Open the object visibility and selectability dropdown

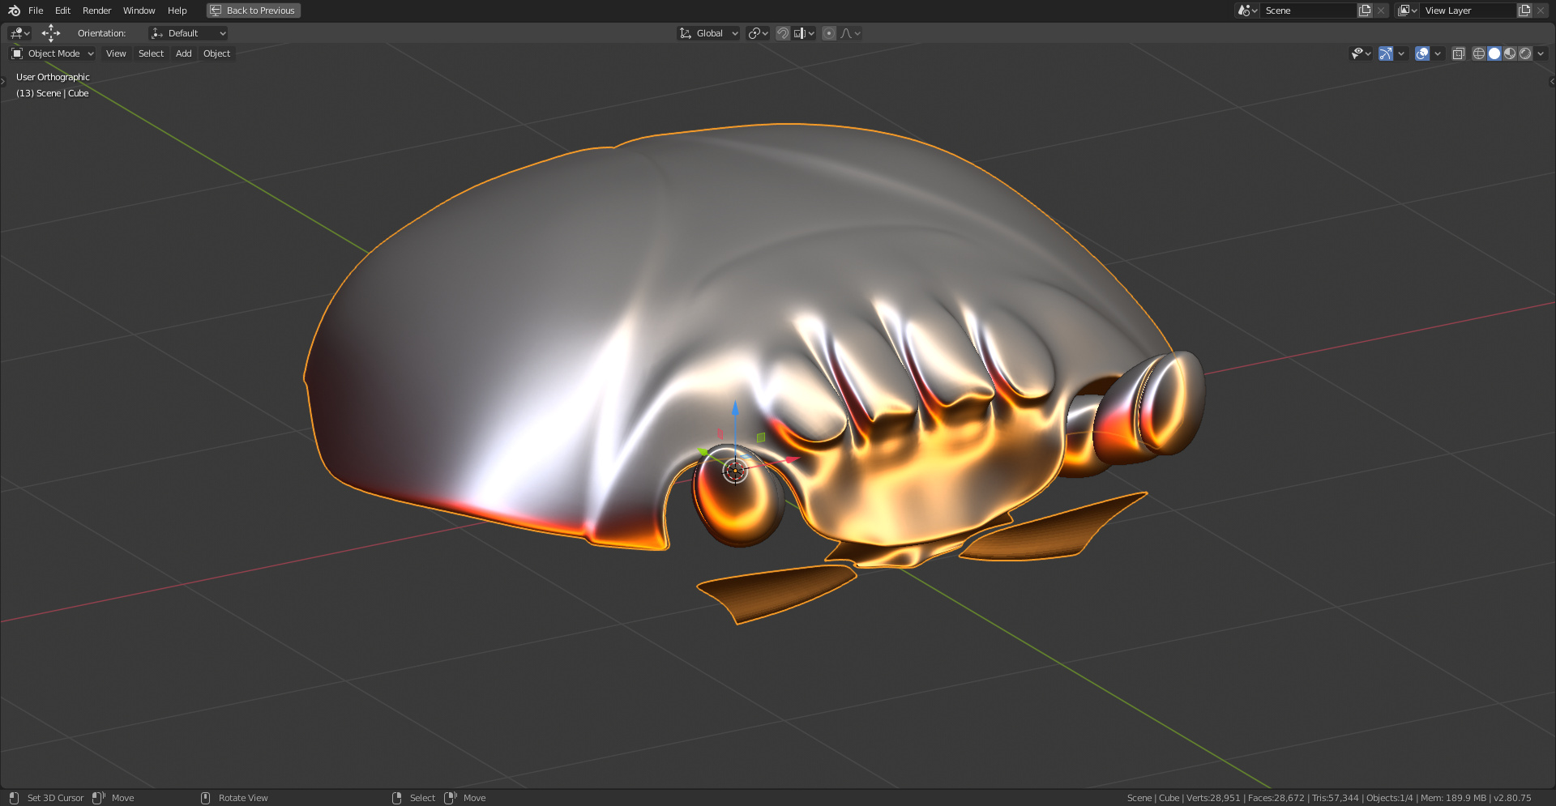point(1361,53)
